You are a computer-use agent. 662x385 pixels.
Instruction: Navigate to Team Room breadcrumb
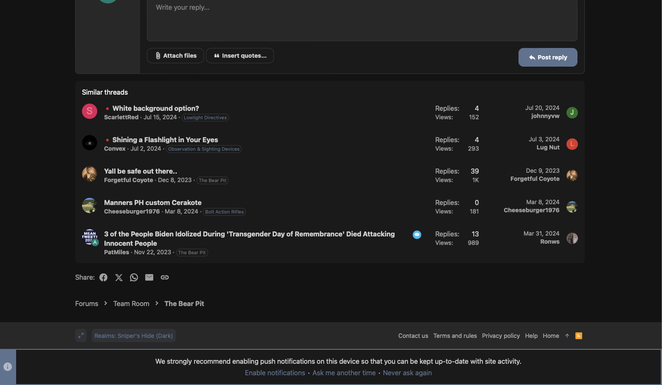(131, 304)
